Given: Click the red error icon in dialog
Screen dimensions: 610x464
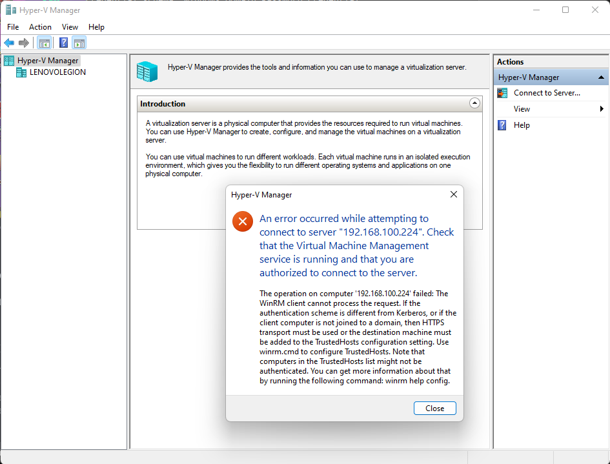Looking at the screenshot, I should click(x=242, y=221).
